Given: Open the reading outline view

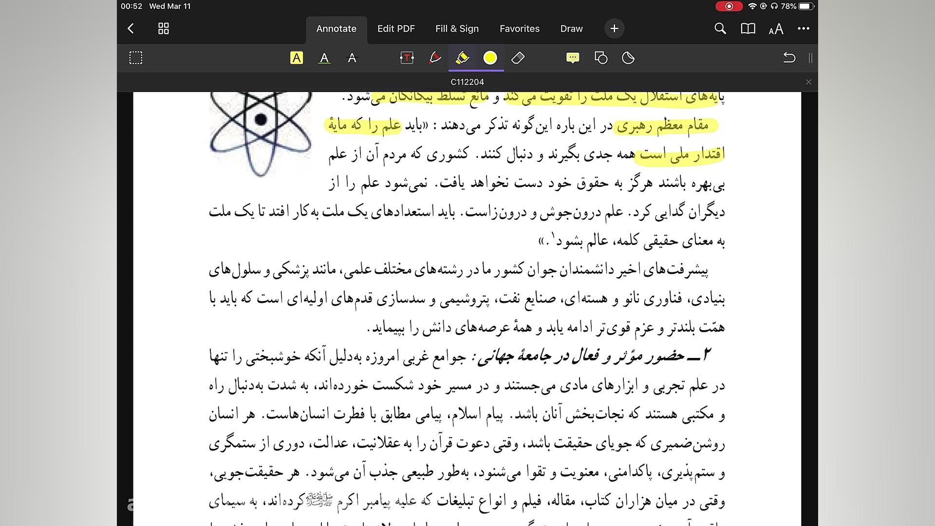Looking at the screenshot, I should [748, 29].
